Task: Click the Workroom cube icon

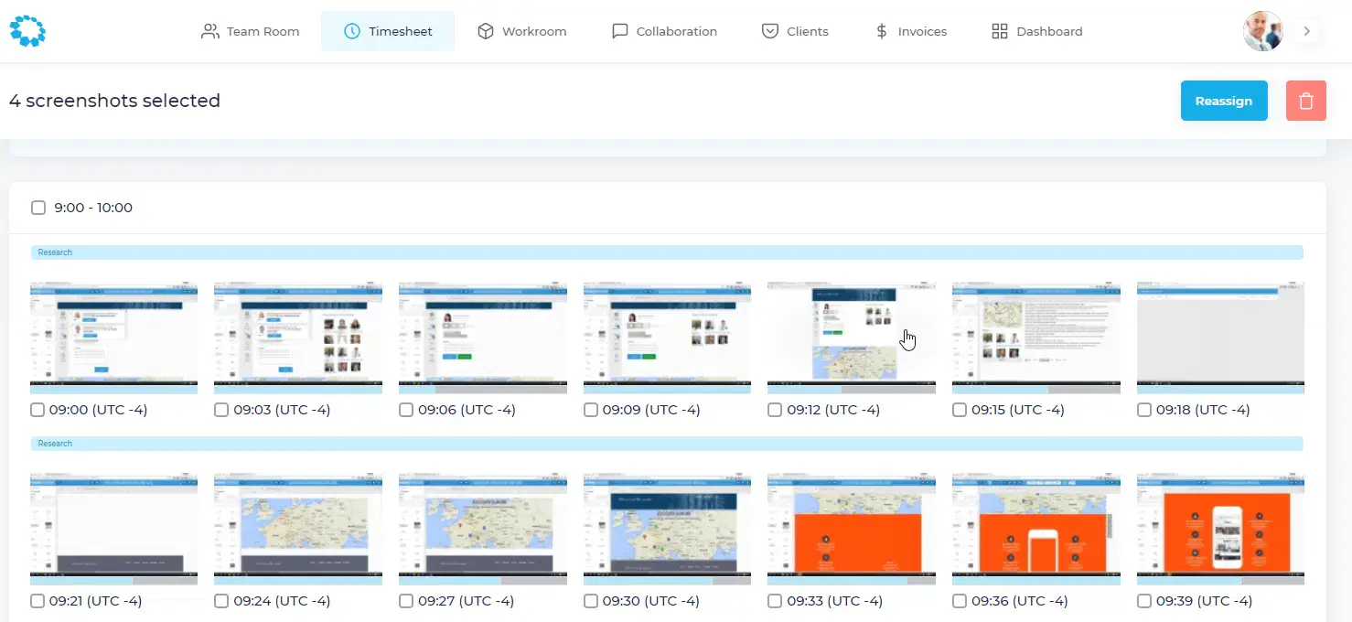Action: 486,31
